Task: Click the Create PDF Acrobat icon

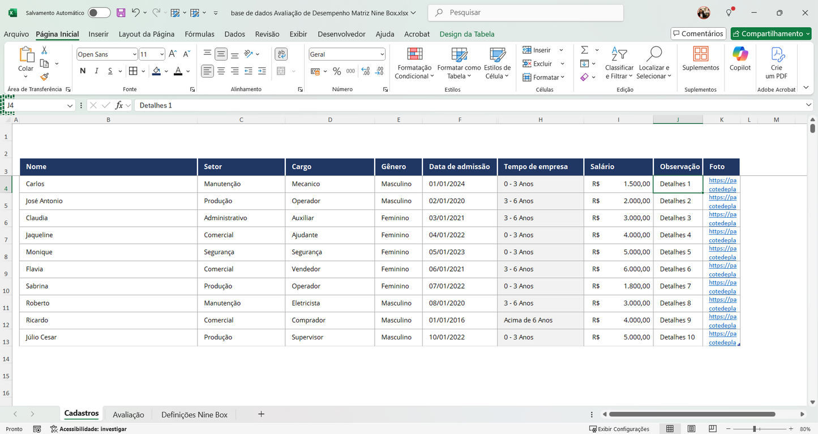Action: click(x=777, y=59)
